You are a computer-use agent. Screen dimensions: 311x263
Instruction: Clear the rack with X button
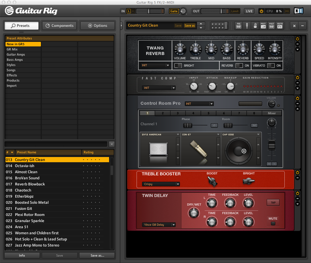[x=294, y=26]
